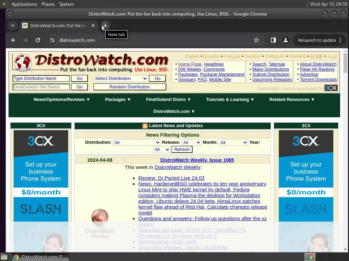
Task: Expand the DistroWatch.com menu
Action: [x=174, y=111]
